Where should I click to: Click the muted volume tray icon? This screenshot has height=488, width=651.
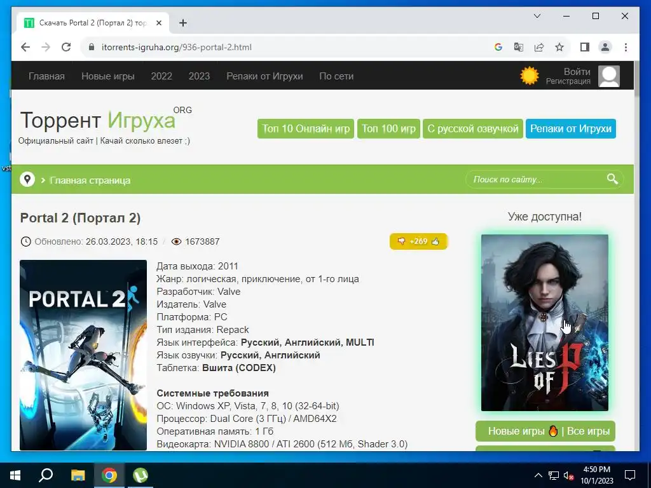pos(569,475)
